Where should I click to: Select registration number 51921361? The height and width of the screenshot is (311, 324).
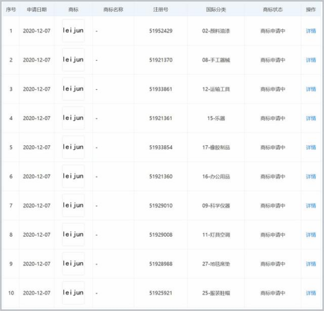pos(161,118)
